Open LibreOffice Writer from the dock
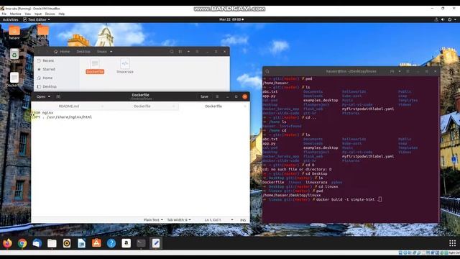Screen dimensions: 460x259 (x=81, y=243)
